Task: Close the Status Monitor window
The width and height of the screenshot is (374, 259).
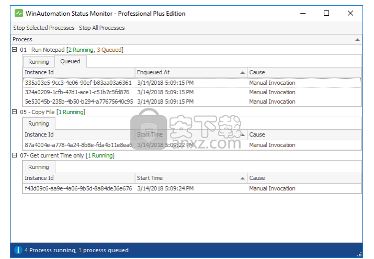Action: pos(350,14)
